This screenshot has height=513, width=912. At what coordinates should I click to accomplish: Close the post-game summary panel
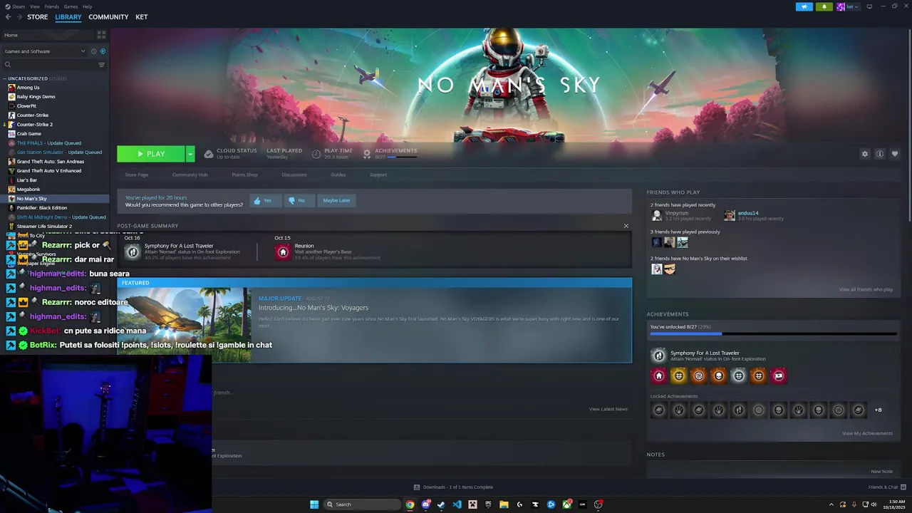(x=626, y=226)
